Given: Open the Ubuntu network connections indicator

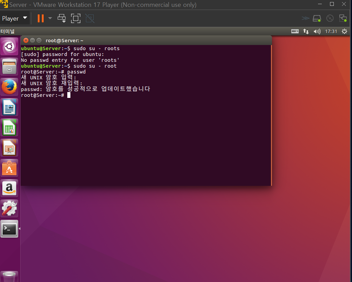Looking at the screenshot, I should pyautogui.click(x=306, y=31).
